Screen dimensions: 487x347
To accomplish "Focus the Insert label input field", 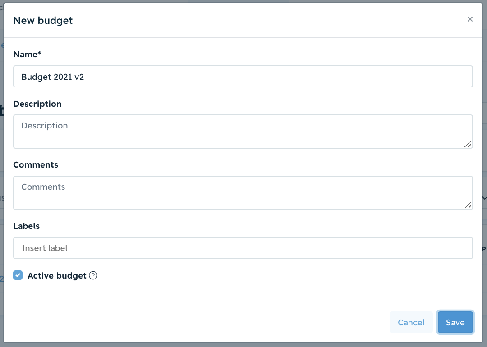I will click(x=243, y=248).
